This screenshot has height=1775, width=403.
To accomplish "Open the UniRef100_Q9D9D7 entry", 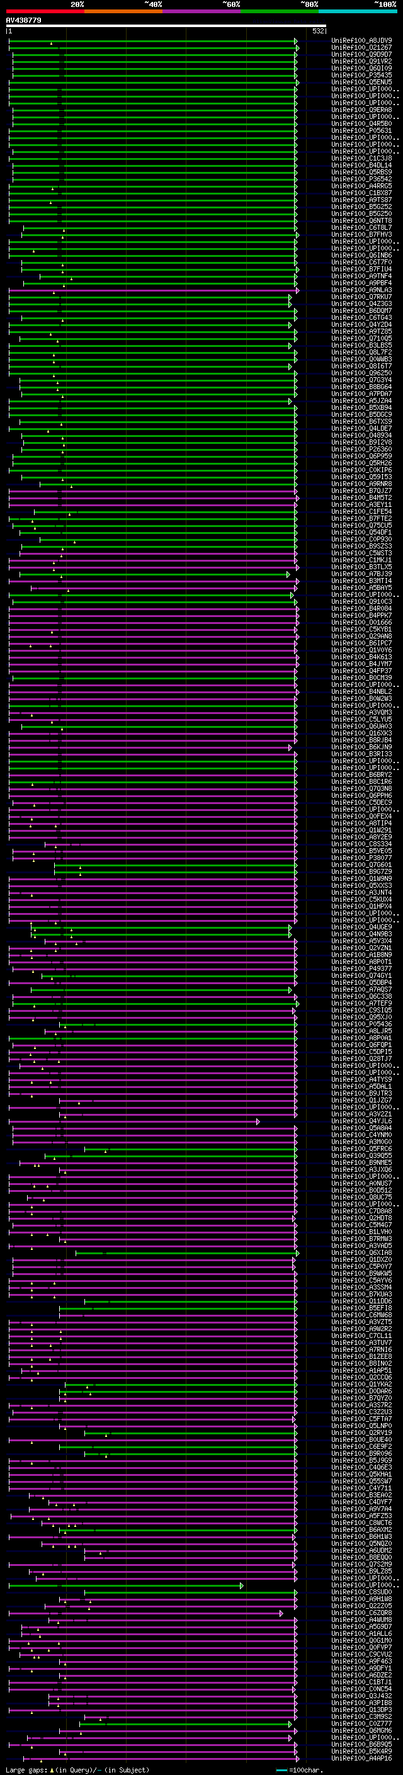I will [361, 54].
